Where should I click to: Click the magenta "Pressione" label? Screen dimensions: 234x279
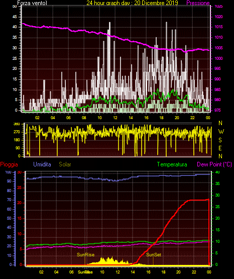(198, 3)
